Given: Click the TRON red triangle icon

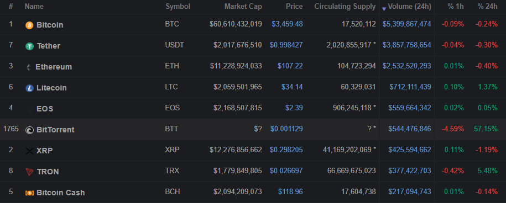Looking at the screenshot, I should click(29, 172).
